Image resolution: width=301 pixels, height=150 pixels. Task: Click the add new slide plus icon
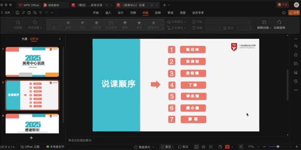point(31,138)
